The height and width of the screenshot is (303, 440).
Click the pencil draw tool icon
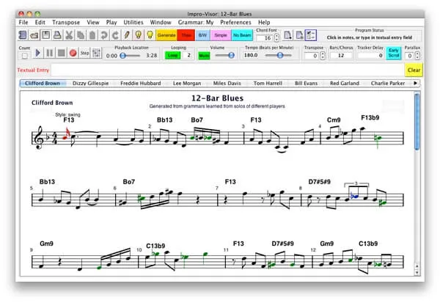(x=126, y=34)
